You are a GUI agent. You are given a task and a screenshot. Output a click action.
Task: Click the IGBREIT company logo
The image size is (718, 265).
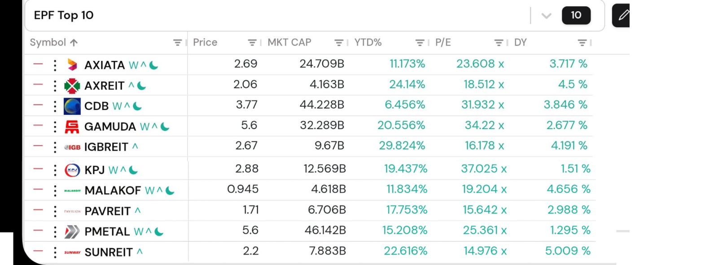(72, 147)
